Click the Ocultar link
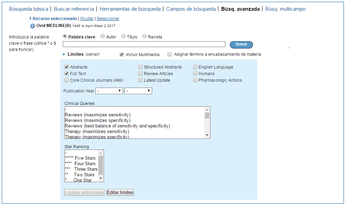Viewport: 346px width, 205px height. pos(87,19)
